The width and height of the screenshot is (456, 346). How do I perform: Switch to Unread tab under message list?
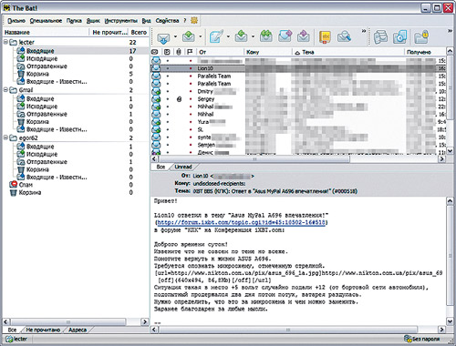(183, 167)
